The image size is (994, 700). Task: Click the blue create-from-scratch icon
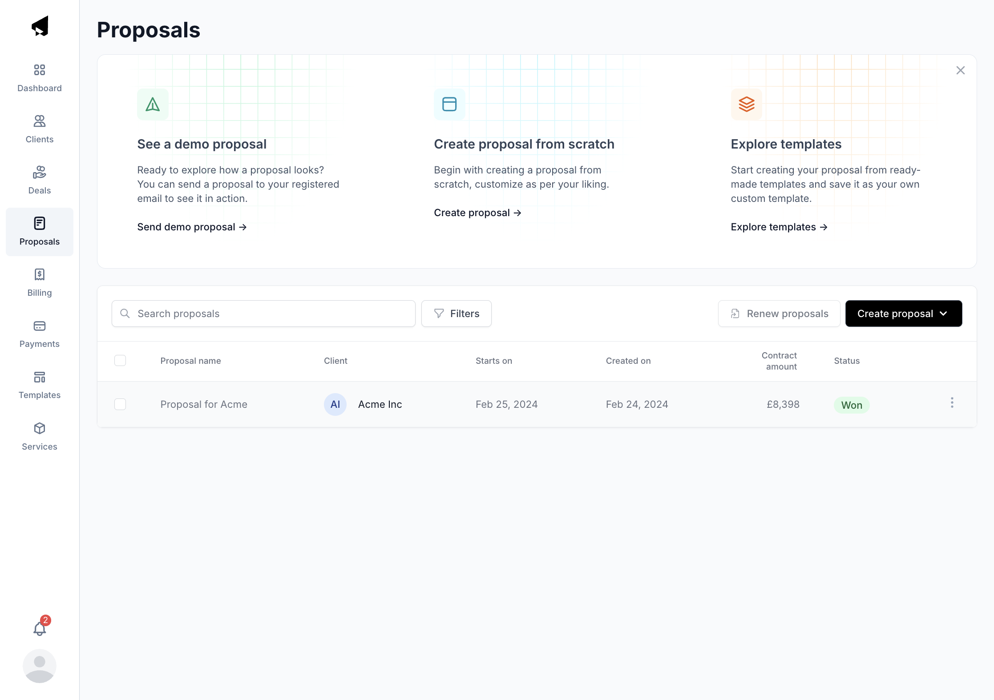[x=449, y=105]
